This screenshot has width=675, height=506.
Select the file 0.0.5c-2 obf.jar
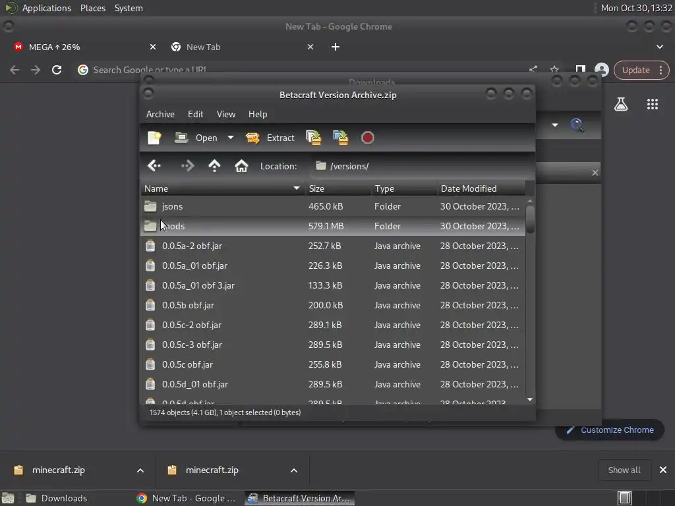(333, 325)
